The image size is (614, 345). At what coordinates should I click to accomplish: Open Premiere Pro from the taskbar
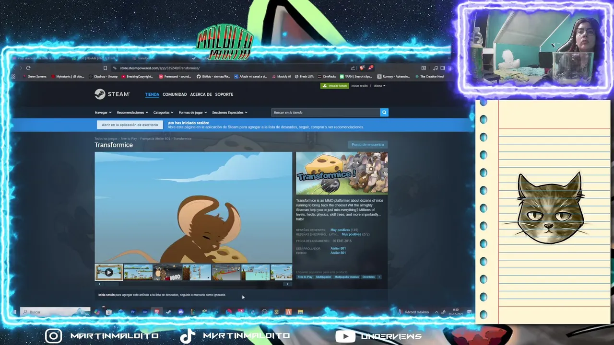(133, 312)
